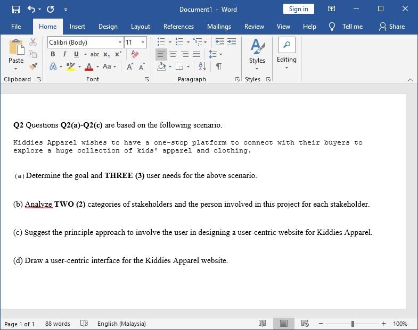Toggle show paragraph marks

[219, 66]
